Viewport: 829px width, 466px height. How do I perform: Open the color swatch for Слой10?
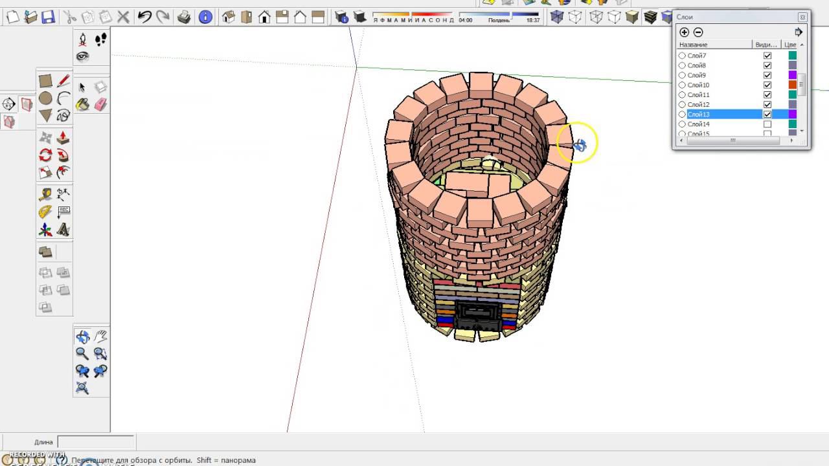[x=792, y=85]
